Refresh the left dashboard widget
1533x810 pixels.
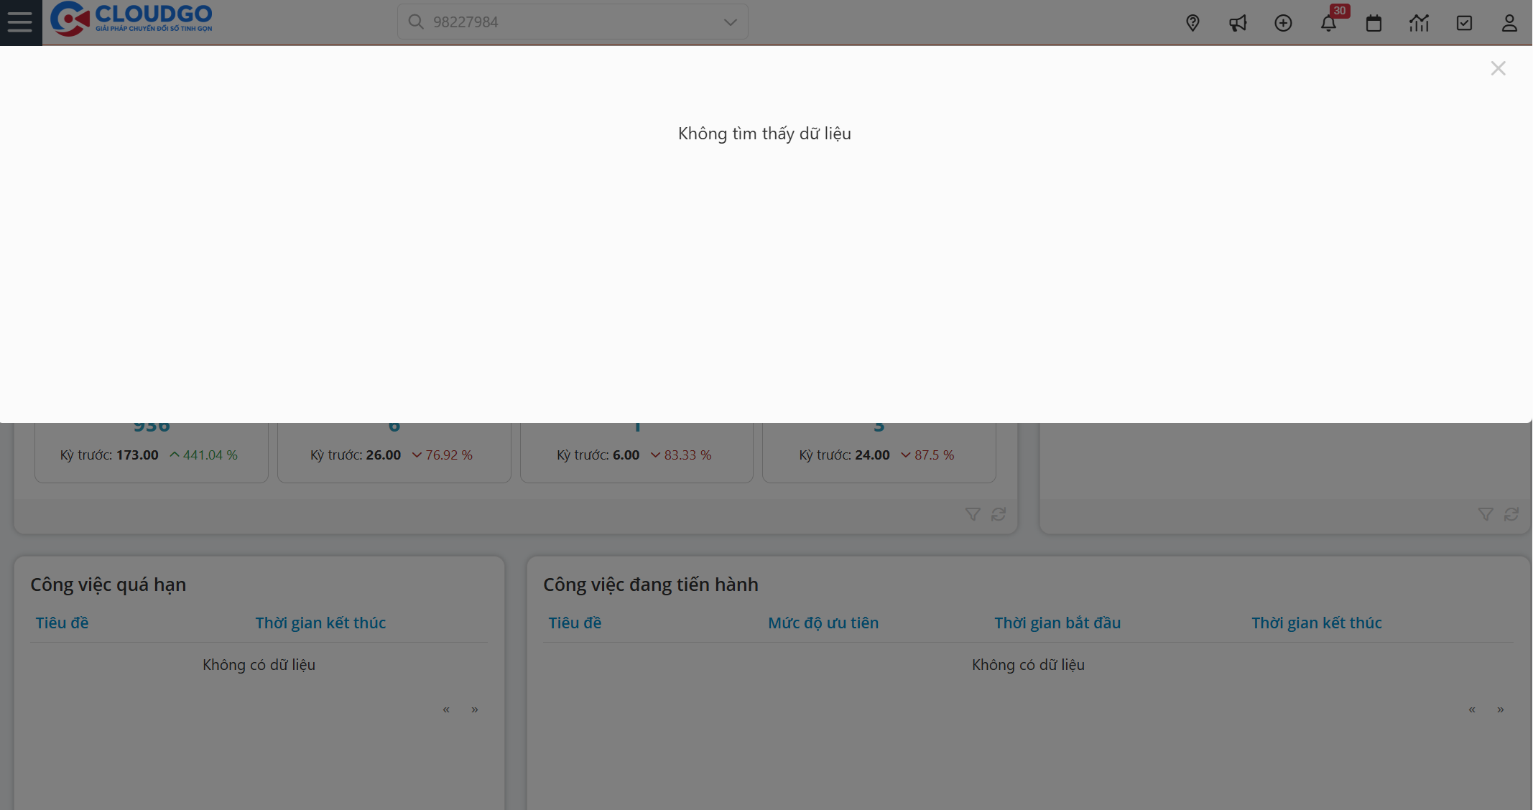pyautogui.click(x=999, y=514)
